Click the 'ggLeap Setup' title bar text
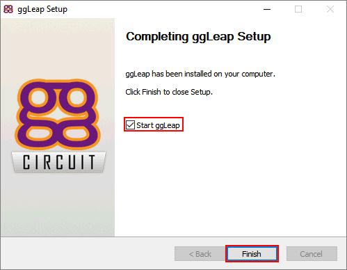 point(42,9)
